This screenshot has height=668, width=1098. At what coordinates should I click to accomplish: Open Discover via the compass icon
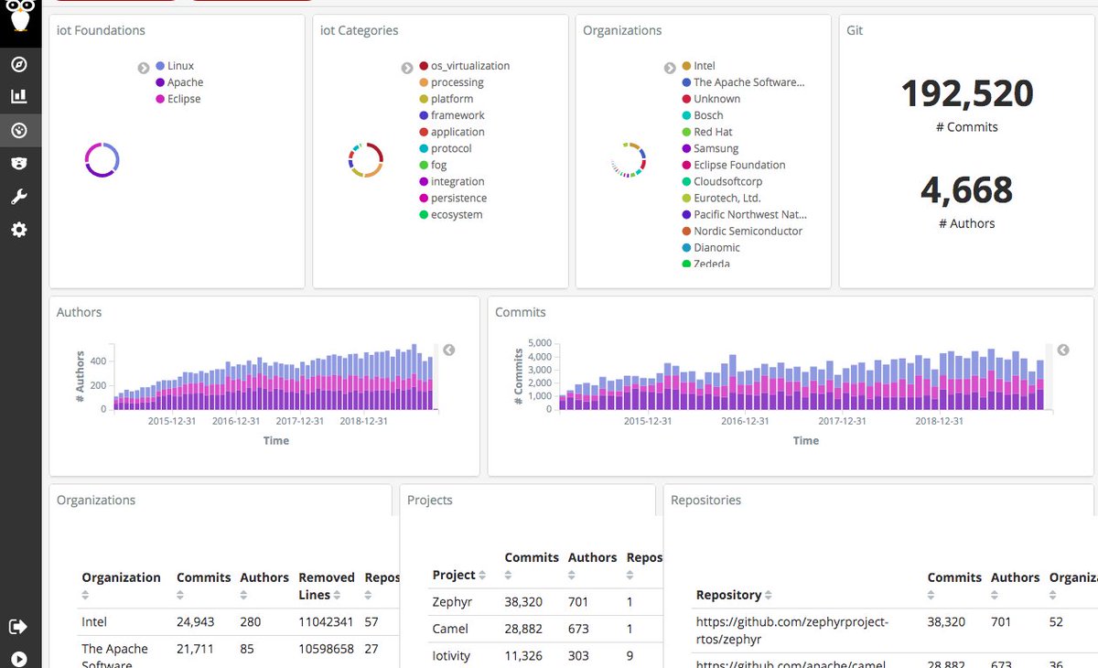point(19,64)
